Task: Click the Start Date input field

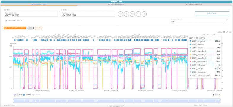Action: click(31, 14)
